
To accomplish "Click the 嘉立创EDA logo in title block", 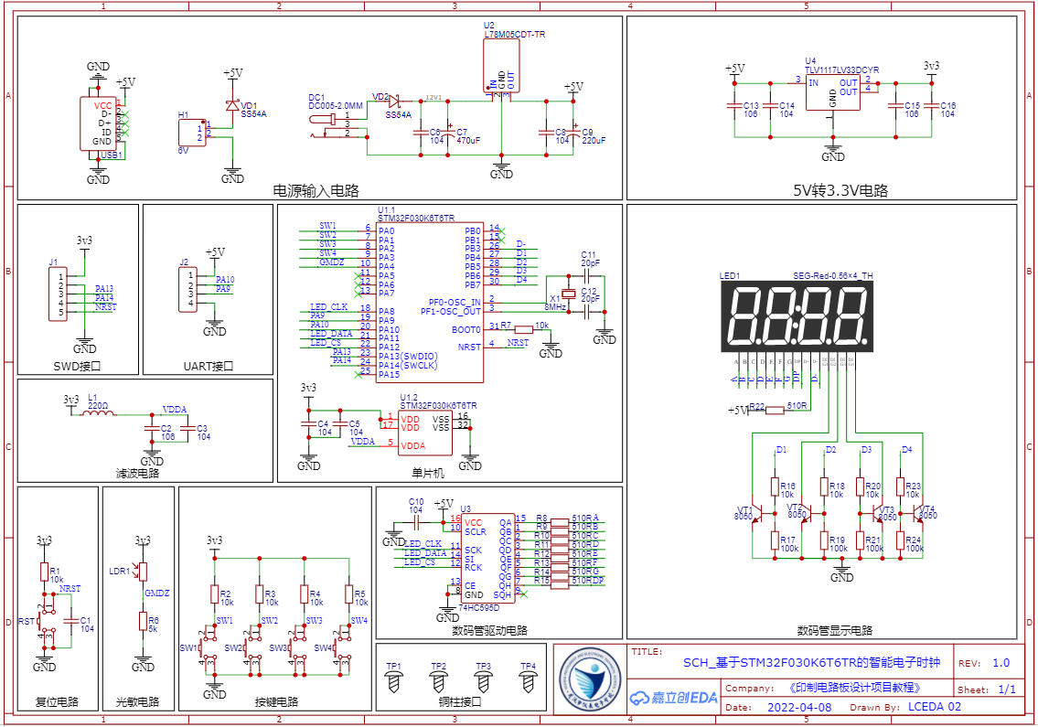I will pos(673,697).
